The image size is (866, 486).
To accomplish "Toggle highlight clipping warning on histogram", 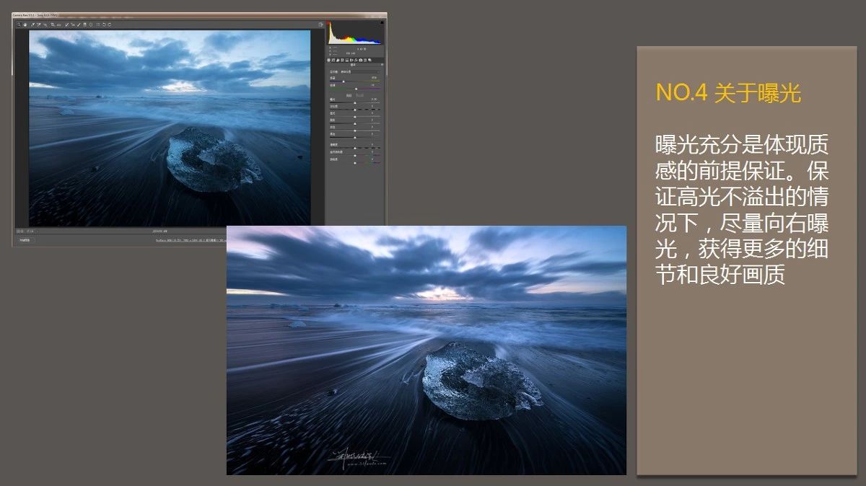I will pyautogui.click(x=382, y=22).
